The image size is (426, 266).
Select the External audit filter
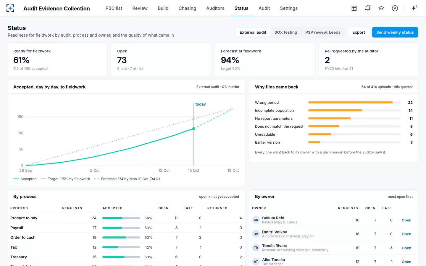(x=253, y=32)
